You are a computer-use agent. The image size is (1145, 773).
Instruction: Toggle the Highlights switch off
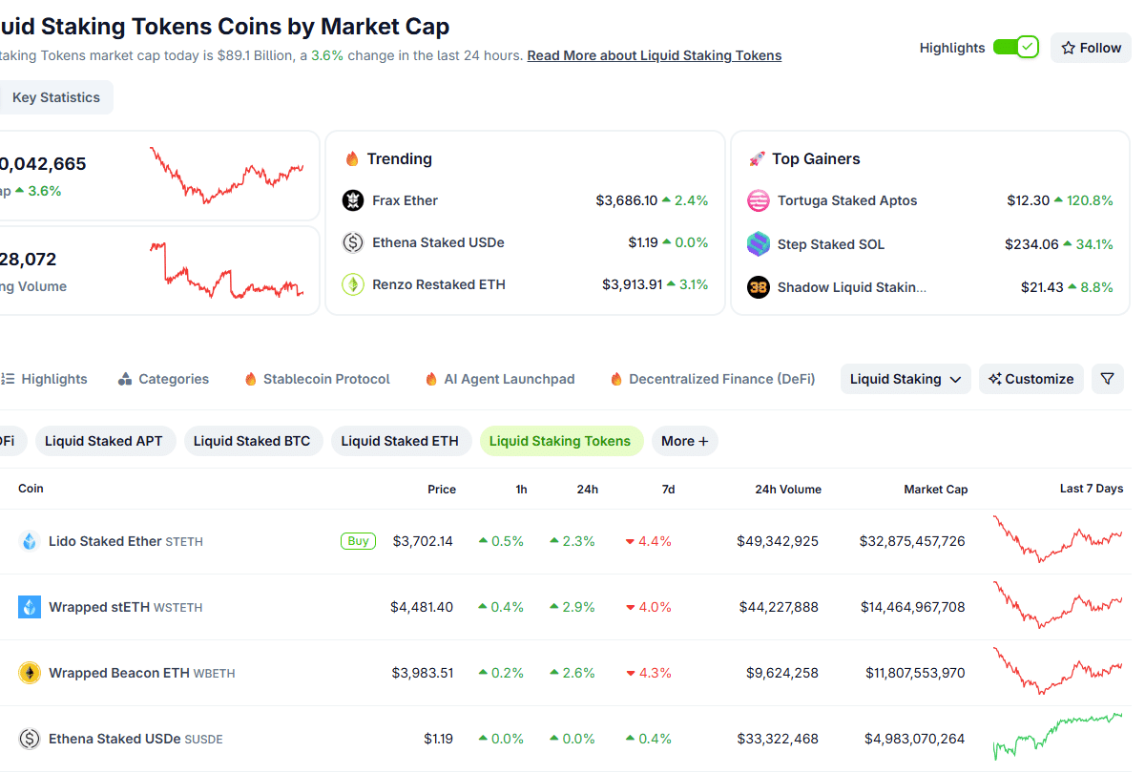point(1015,47)
